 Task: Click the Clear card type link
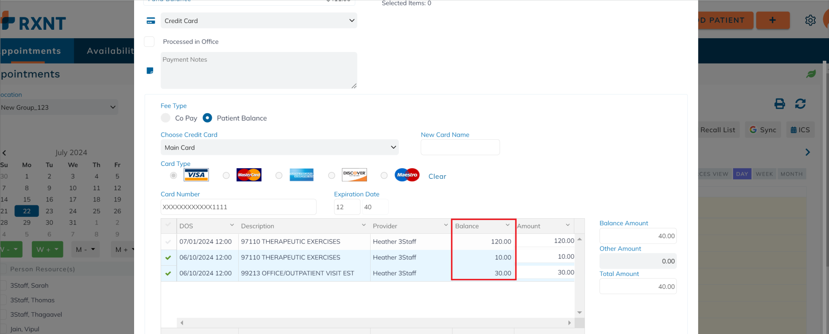click(x=437, y=177)
